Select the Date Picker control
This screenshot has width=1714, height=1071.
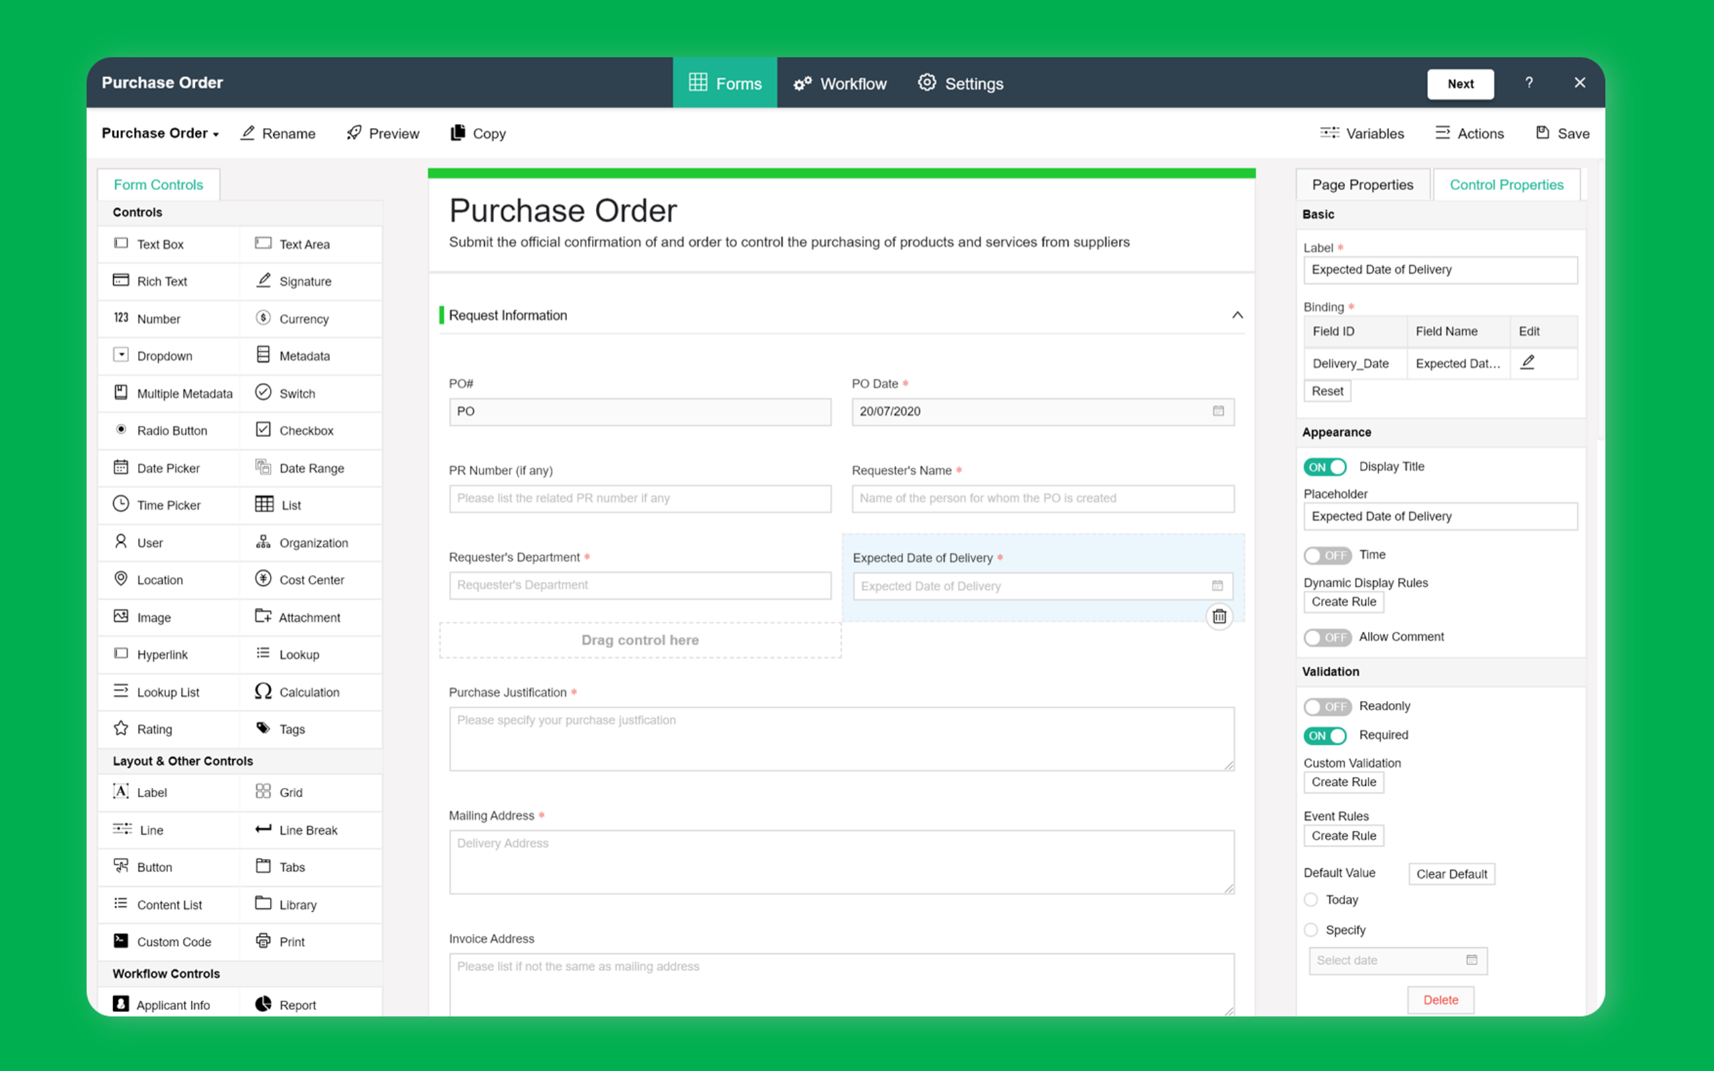[x=168, y=467]
